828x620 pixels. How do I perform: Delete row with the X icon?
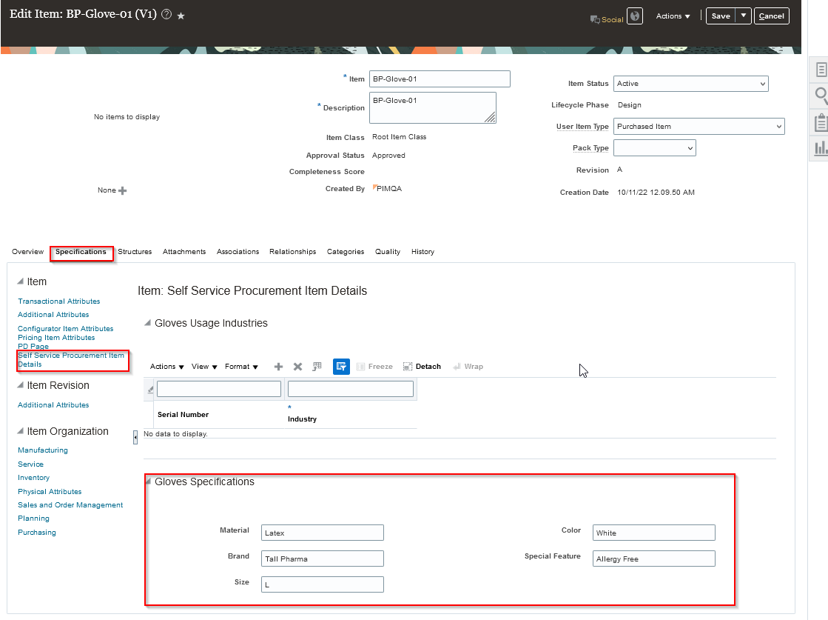297,366
